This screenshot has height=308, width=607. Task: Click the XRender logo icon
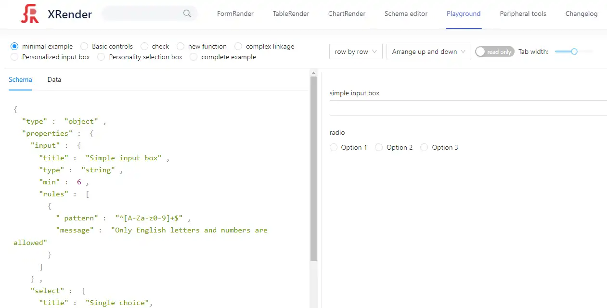point(30,14)
